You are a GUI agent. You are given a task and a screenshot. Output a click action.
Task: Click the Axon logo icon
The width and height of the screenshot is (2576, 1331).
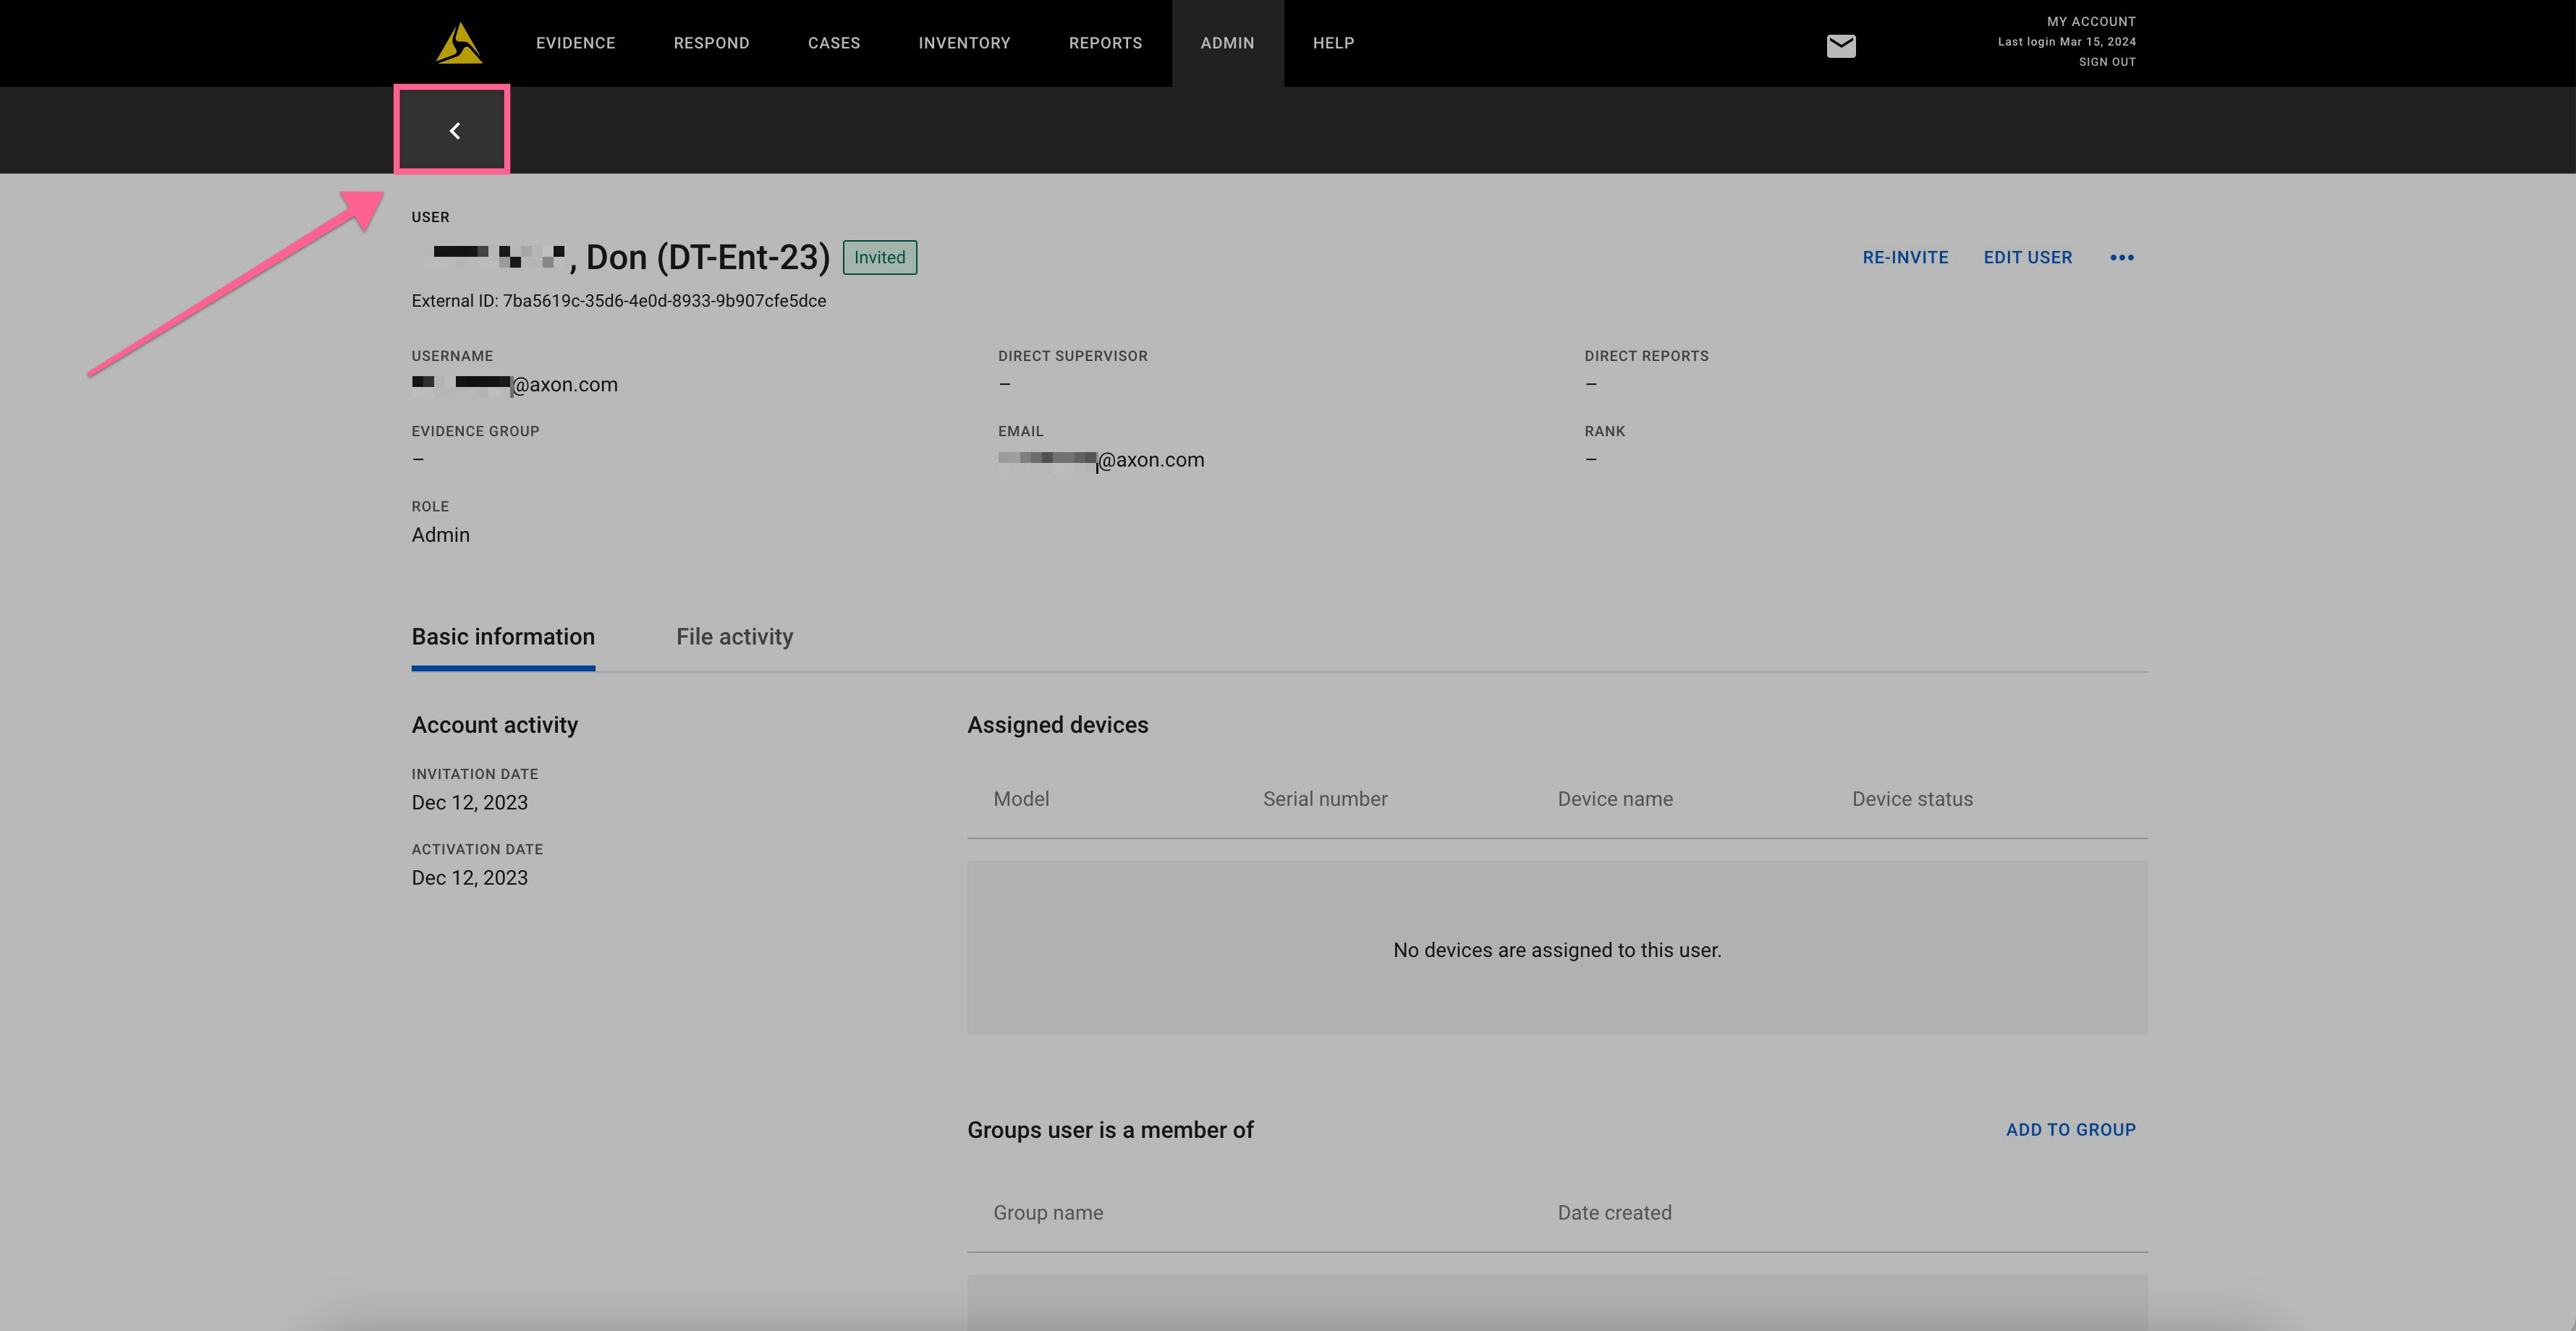click(459, 44)
